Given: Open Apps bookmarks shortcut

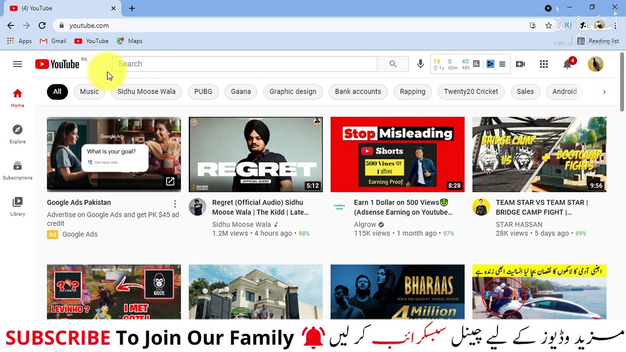Looking at the screenshot, I should pos(20,41).
